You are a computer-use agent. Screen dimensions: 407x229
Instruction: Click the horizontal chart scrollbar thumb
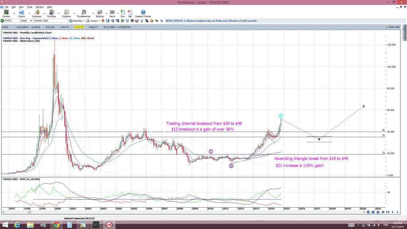coord(29,212)
